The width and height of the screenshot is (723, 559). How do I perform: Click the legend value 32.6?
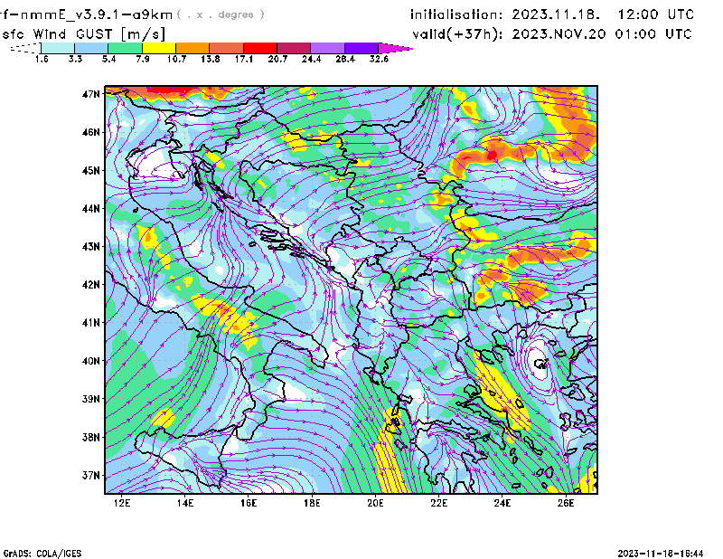click(379, 59)
